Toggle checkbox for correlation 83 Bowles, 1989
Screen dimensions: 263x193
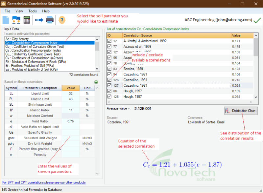[x=109, y=69]
